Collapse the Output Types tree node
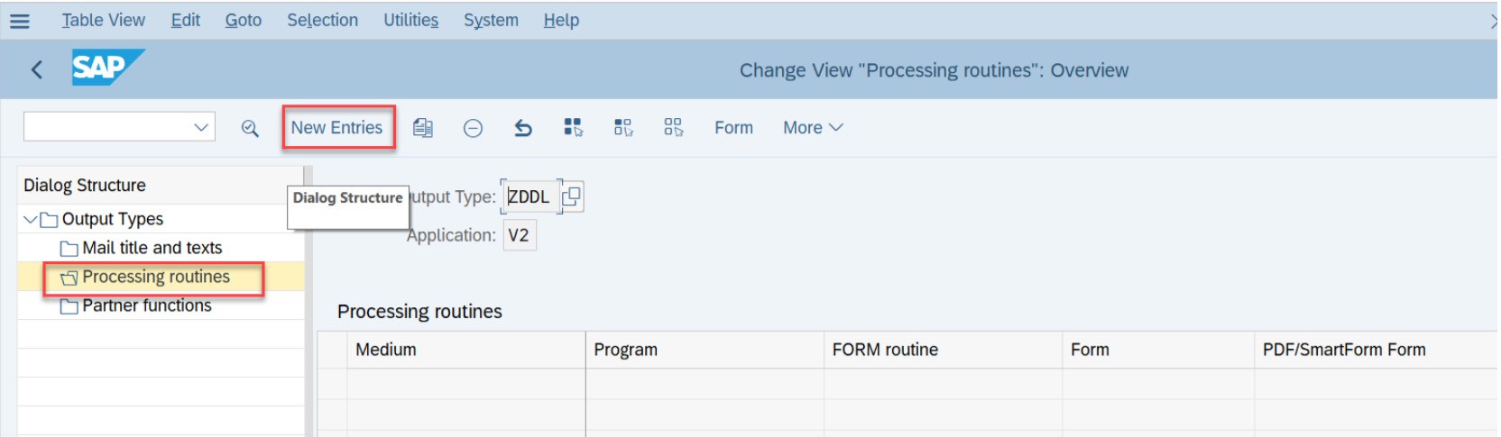Viewport: 1501px width, 437px height. click(x=31, y=219)
